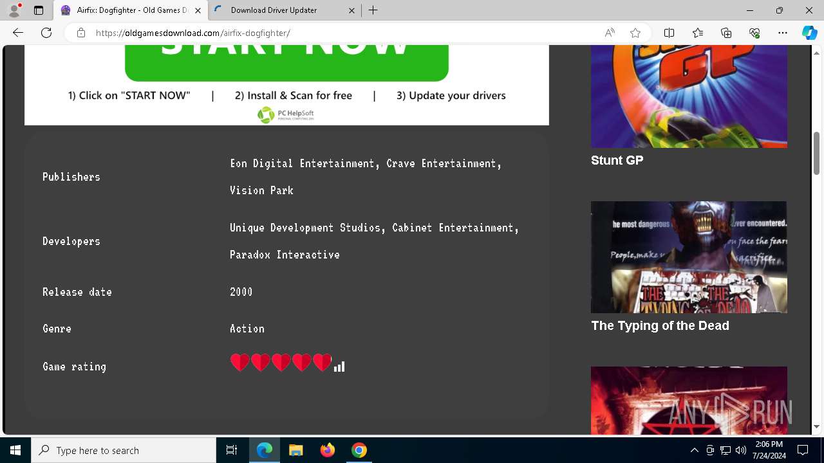Screen dimensions: 824x463
Task: Click the fifth rating heart
Action: coord(322,363)
